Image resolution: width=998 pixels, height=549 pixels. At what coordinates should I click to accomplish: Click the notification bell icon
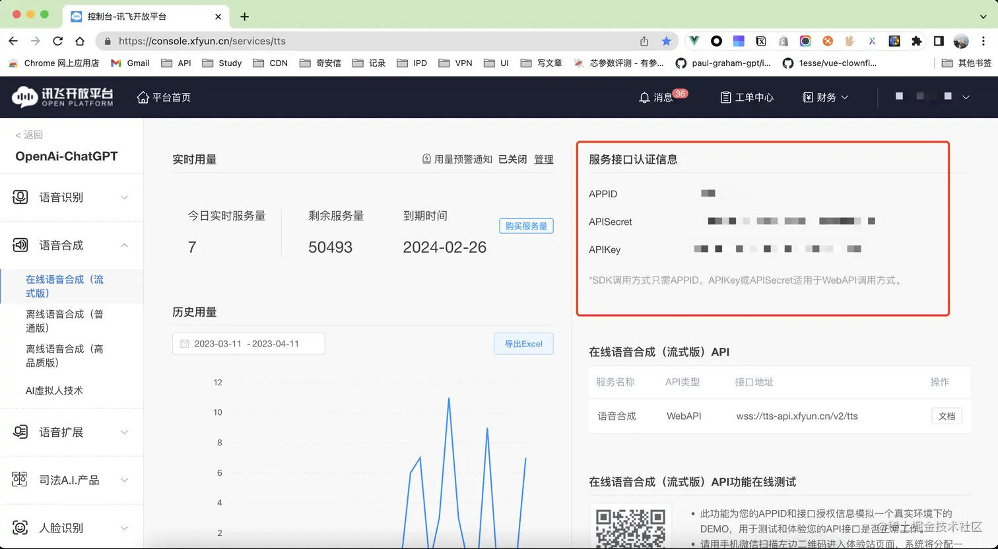(644, 98)
